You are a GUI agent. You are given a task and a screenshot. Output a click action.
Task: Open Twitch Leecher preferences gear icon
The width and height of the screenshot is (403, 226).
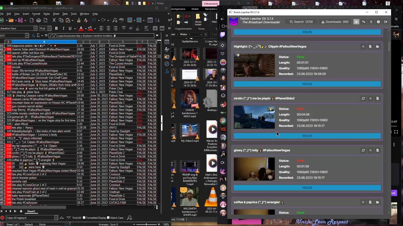[x=364, y=22]
